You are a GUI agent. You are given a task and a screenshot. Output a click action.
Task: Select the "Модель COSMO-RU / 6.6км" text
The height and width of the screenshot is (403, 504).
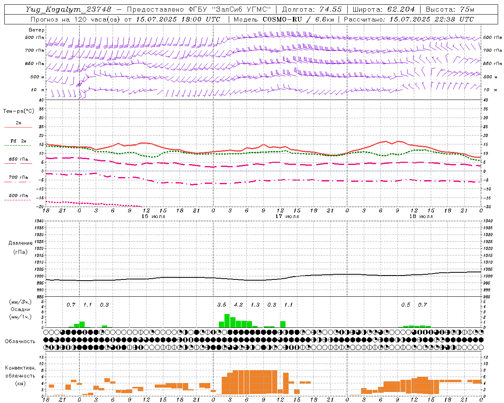[283, 19]
